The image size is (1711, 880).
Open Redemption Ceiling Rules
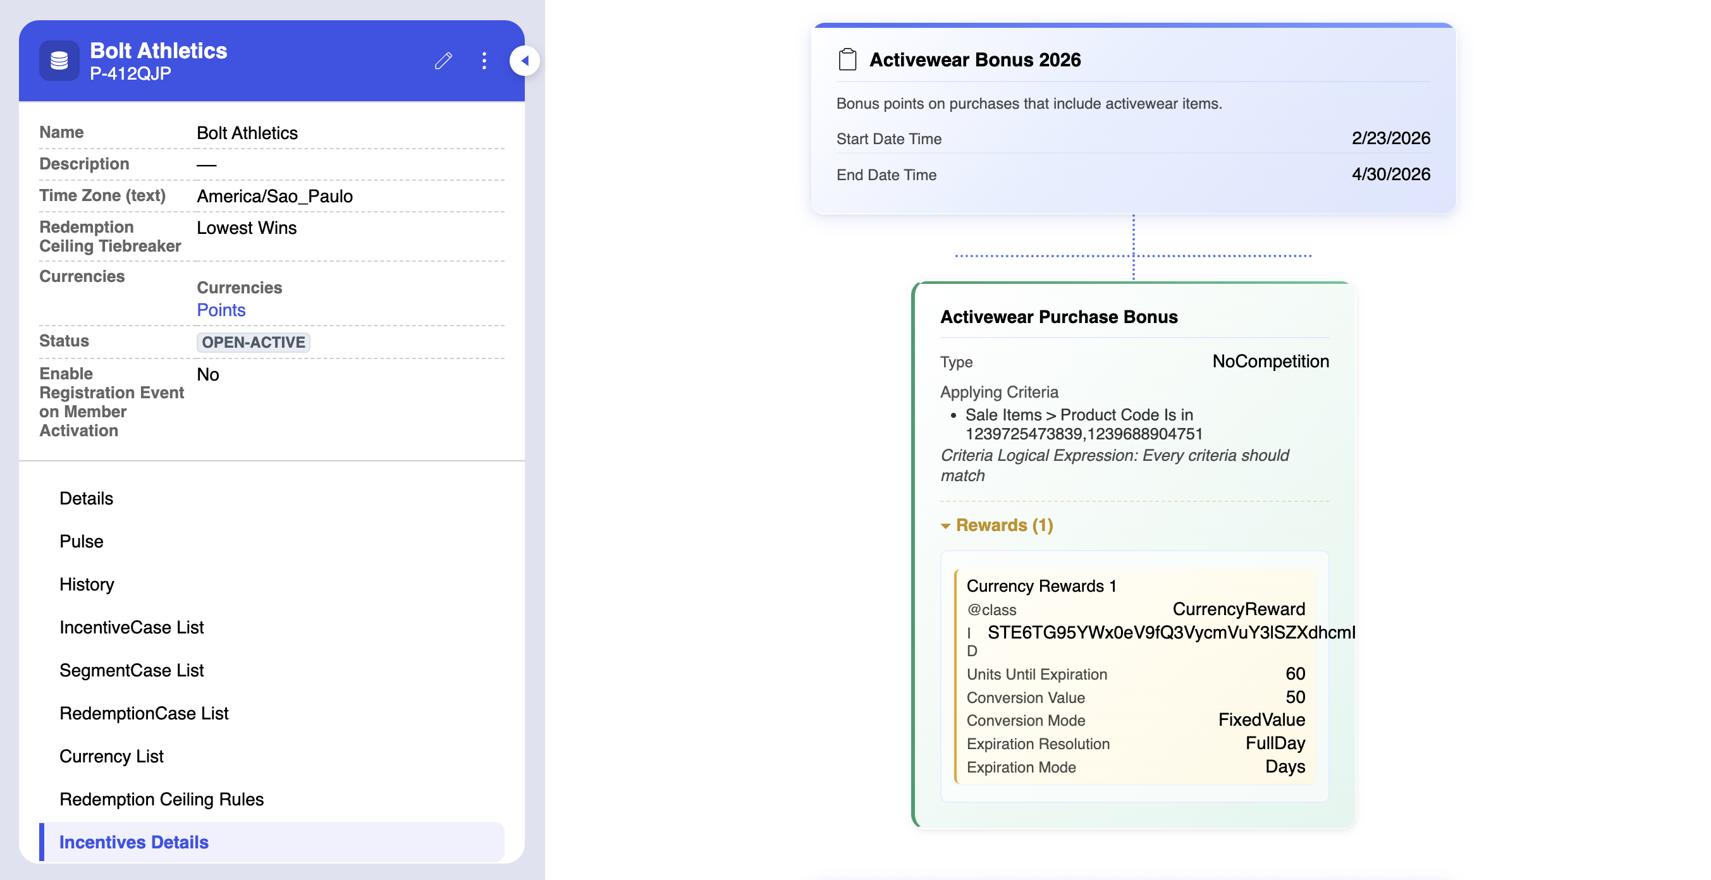(161, 799)
